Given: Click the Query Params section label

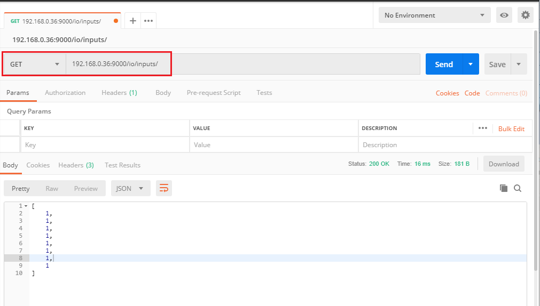Looking at the screenshot, I should click(29, 111).
